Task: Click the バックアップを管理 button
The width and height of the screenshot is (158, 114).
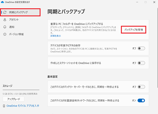Action: [134, 30]
